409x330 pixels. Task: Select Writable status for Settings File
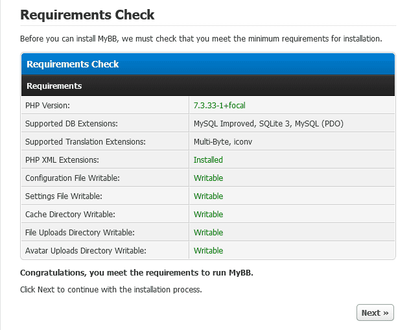point(209,196)
